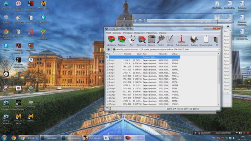
Task: Open the Операции menu
Action: tap(127, 33)
